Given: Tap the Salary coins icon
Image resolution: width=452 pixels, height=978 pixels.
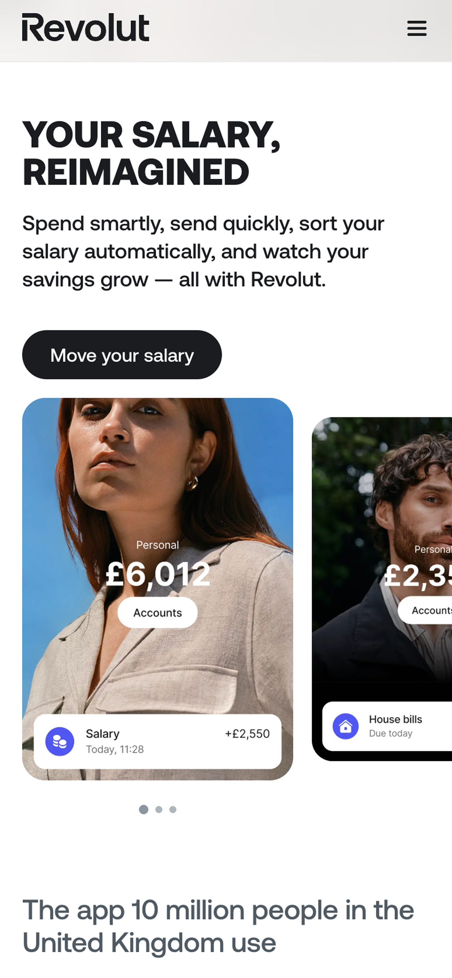Looking at the screenshot, I should pyautogui.click(x=60, y=741).
